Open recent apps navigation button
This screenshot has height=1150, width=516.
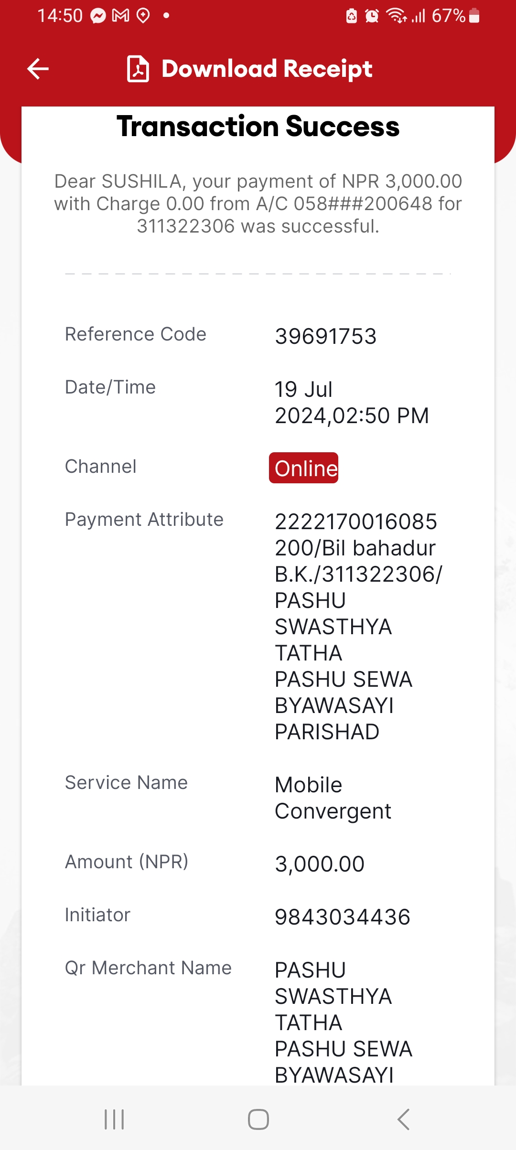[x=114, y=1119]
